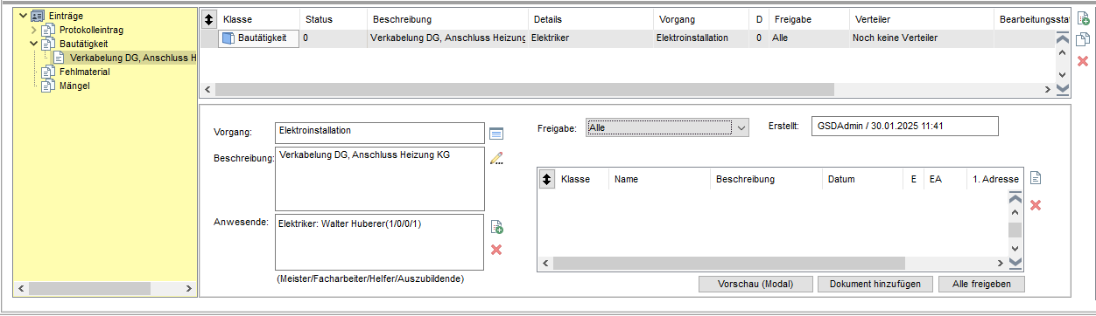Jump to bottom of documents table
This screenshot has width=1096, height=316.
click(x=1015, y=263)
